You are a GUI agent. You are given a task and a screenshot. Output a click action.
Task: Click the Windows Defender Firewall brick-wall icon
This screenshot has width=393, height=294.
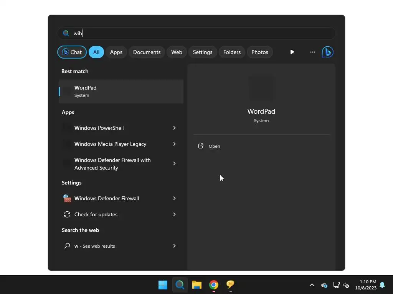coord(67,198)
